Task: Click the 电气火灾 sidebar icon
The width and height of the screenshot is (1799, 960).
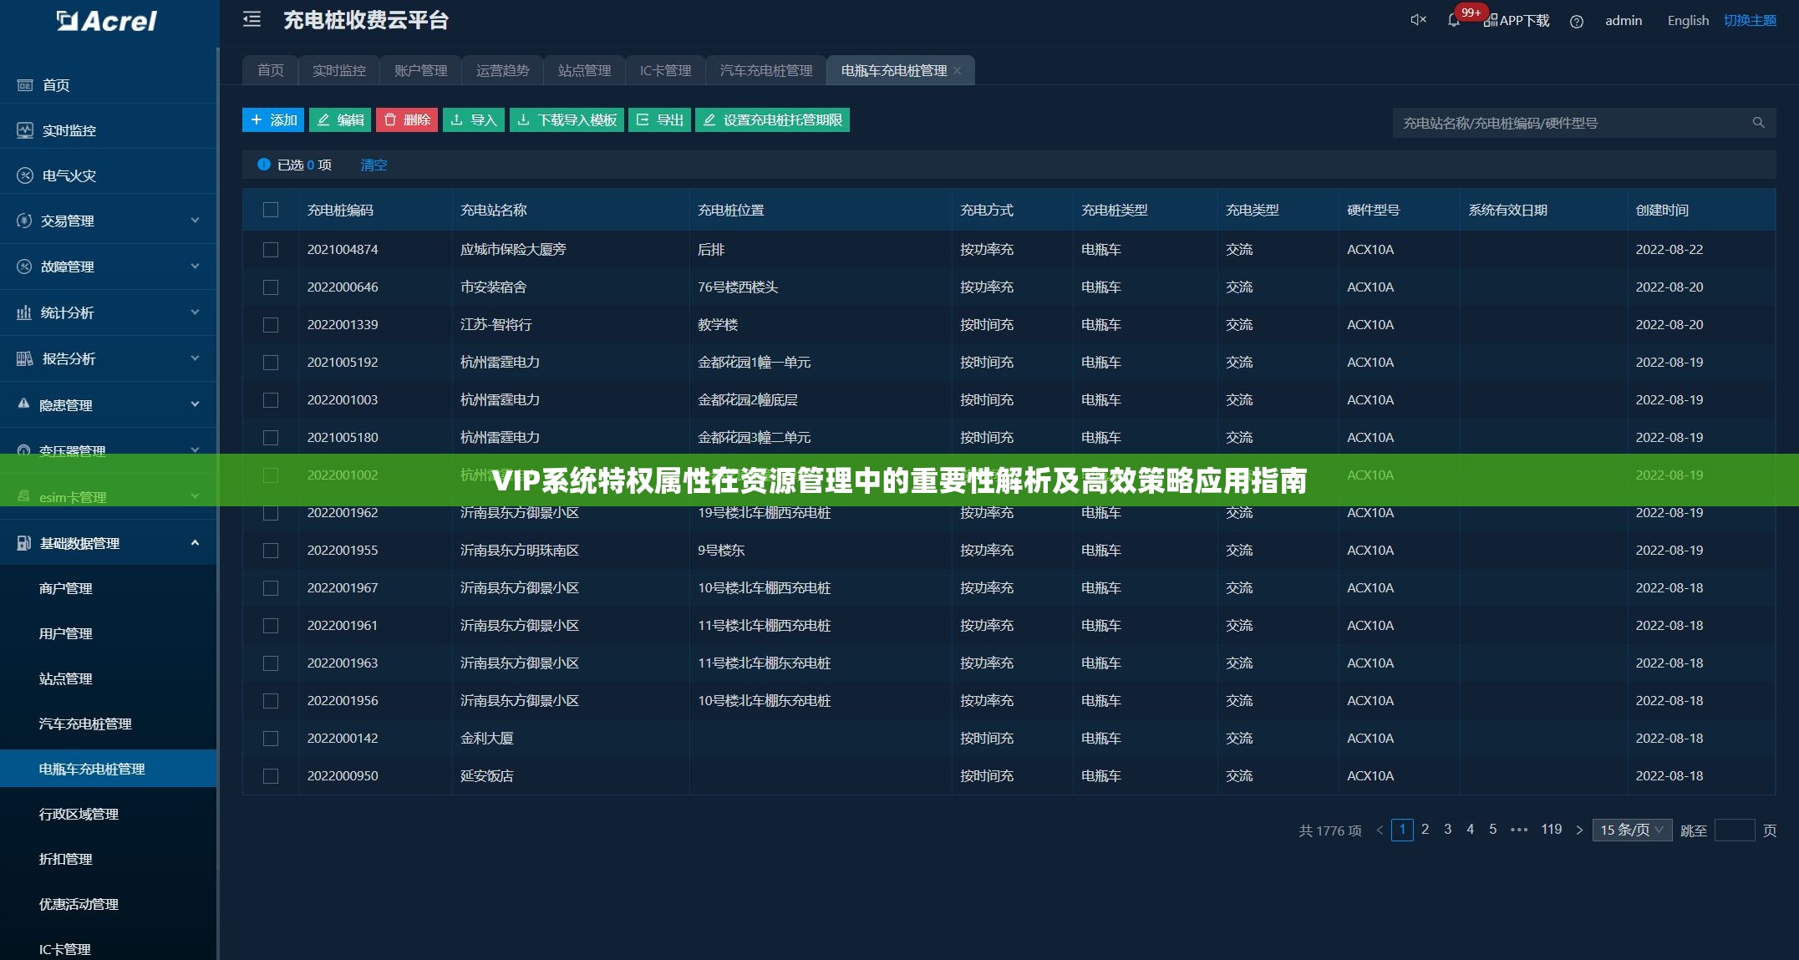Action: 24,175
